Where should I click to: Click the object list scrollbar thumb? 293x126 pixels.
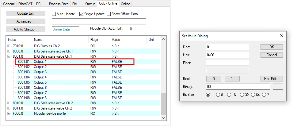[x=163, y=104]
